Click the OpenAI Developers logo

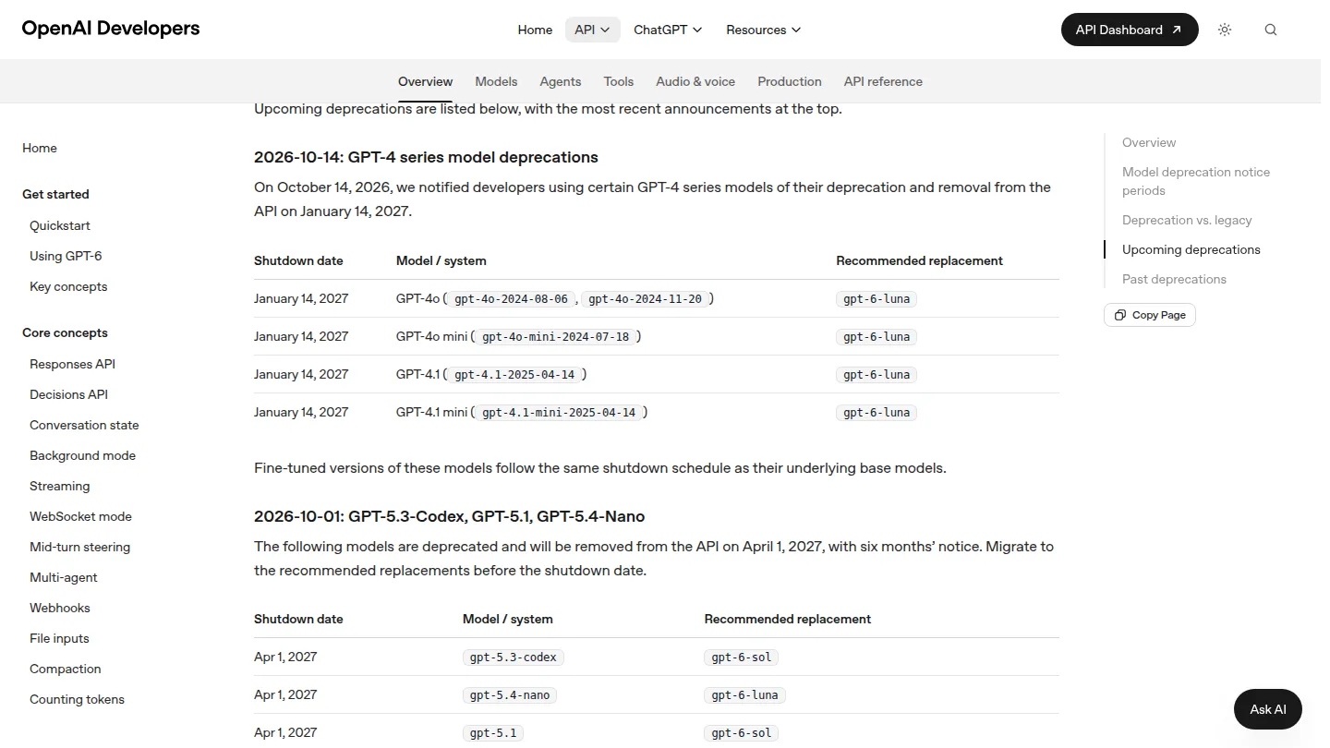click(111, 29)
